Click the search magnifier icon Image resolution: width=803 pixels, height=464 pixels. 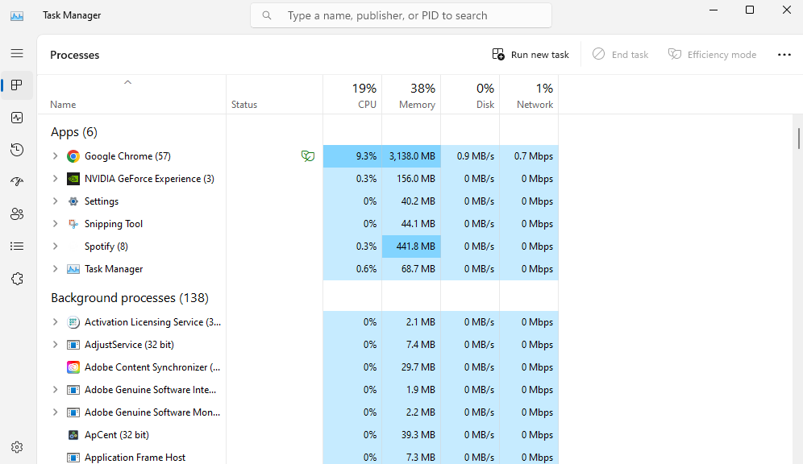pos(267,15)
